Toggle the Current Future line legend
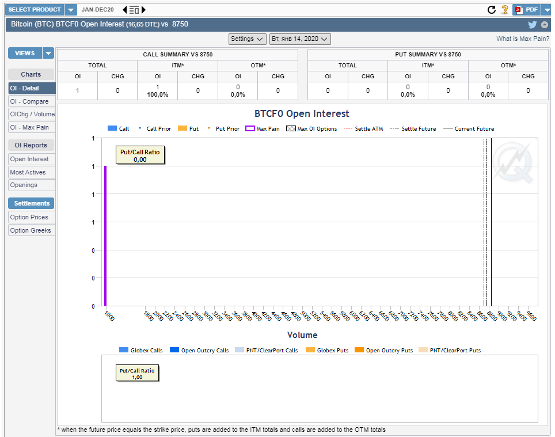The image size is (555, 437). click(448, 128)
